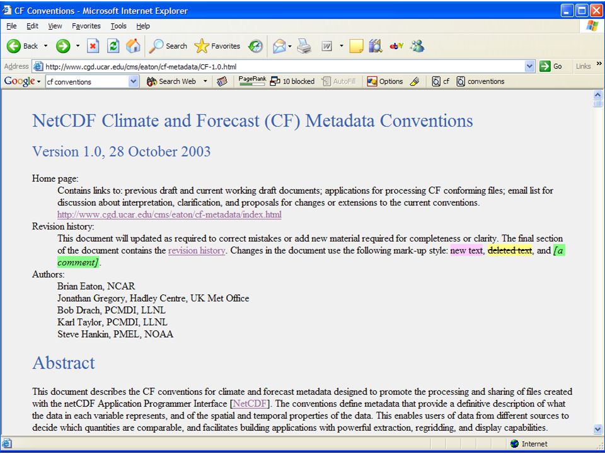The height and width of the screenshot is (454, 605).
Task: Click the Internet zone status icon
Action: click(x=514, y=444)
